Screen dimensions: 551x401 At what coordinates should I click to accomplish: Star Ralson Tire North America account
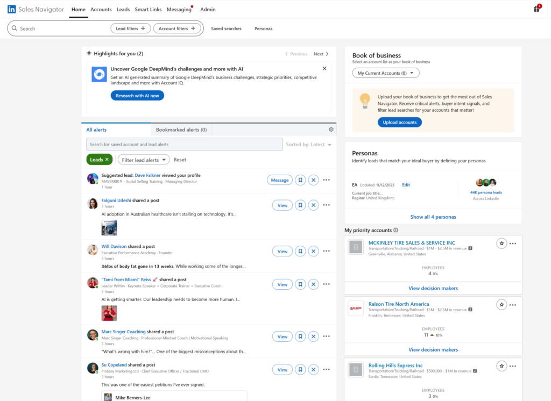coord(501,305)
